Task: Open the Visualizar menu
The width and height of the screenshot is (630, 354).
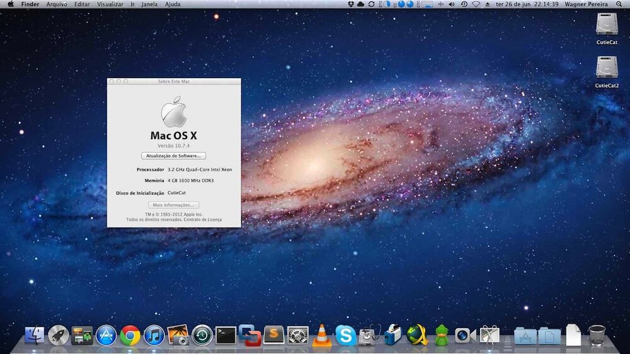Action: click(x=110, y=4)
